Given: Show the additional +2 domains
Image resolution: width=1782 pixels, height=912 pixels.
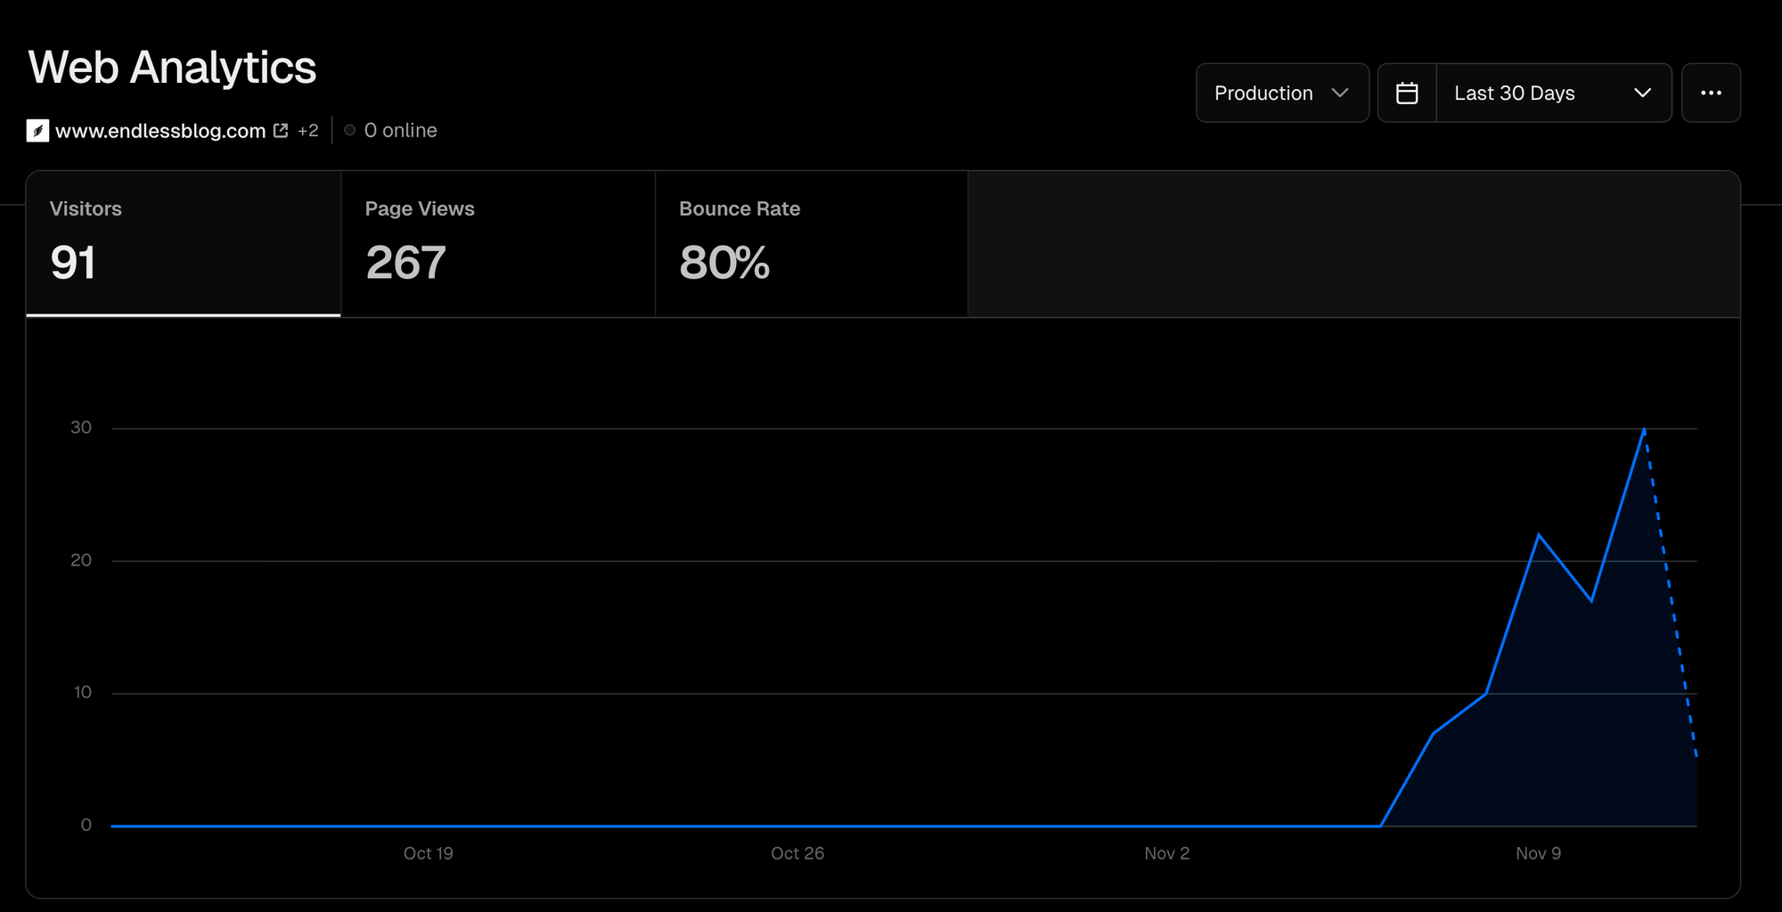Looking at the screenshot, I should (308, 131).
